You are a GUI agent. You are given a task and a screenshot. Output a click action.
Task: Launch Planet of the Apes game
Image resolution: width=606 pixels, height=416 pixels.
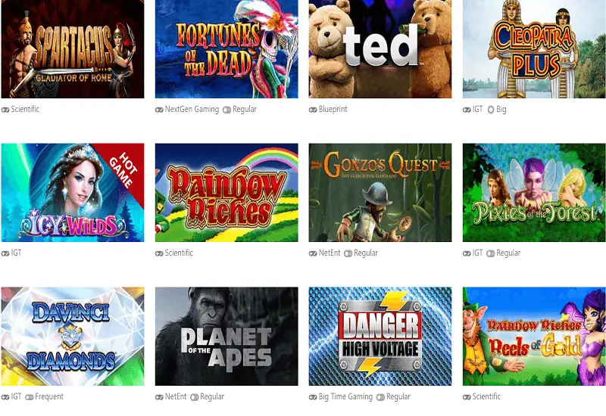point(226,336)
